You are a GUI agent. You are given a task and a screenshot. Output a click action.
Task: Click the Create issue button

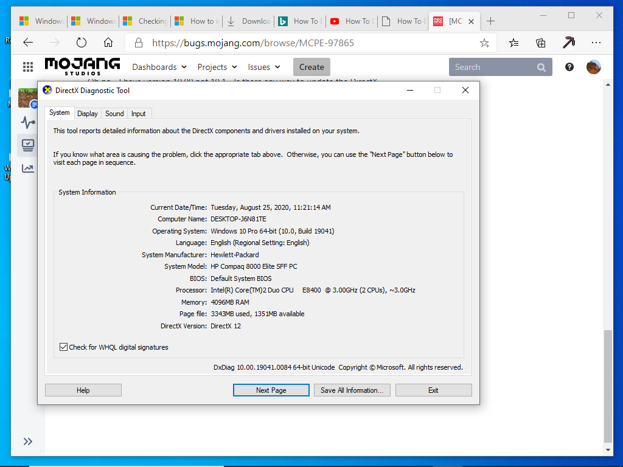click(x=311, y=67)
